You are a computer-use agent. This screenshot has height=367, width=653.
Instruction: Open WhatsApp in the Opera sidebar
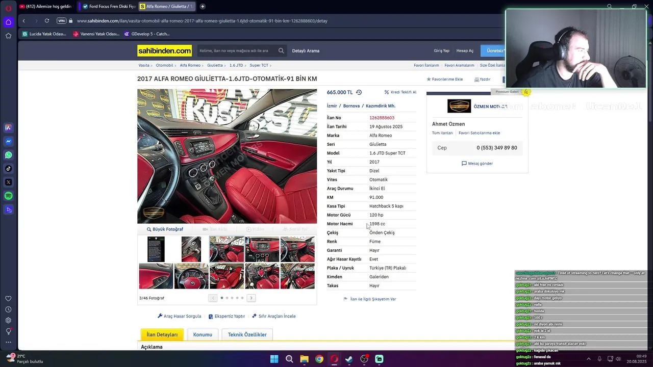click(8, 155)
